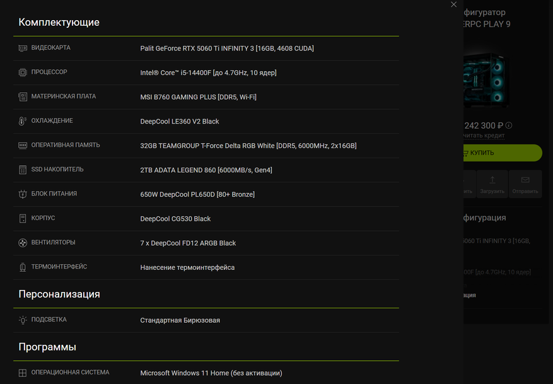
Task: Click the Отправить envelope button
Action: coord(525,184)
